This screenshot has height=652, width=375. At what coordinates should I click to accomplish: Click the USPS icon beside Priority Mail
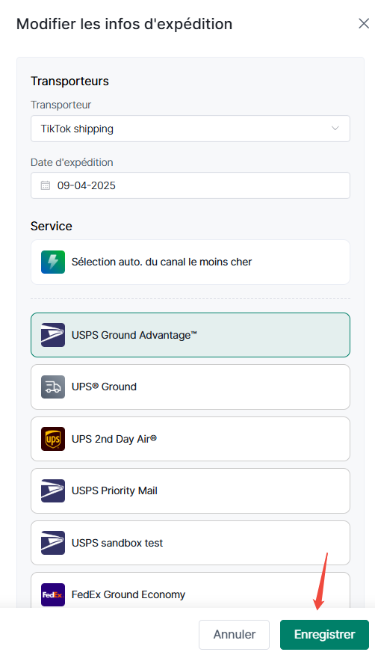coord(53,490)
